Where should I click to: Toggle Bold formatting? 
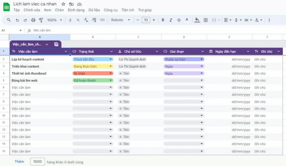click(163, 20)
